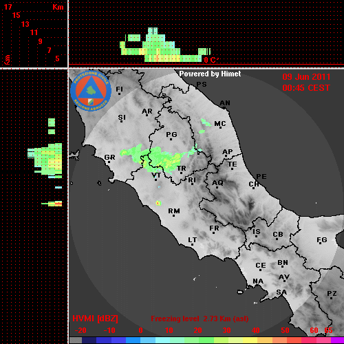This screenshot has width=344, height=344.
Task: Click the 'Powered by Himet' label
Action: point(210,74)
